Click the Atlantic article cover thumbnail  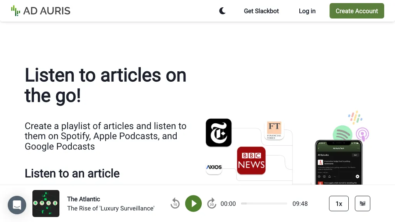pyautogui.click(x=46, y=203)
